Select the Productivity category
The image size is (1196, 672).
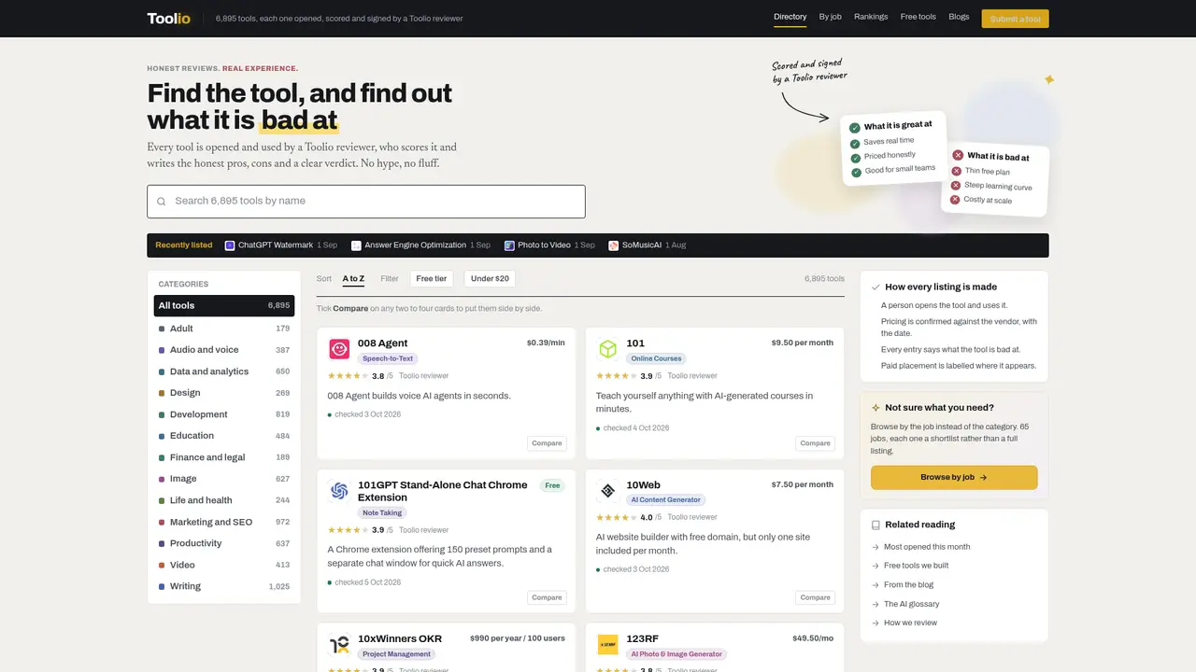224,543
